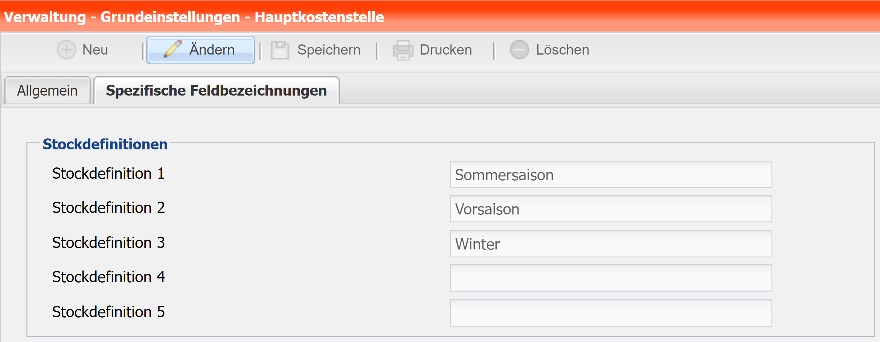This screenshot has width=880, height=342.
Task: Click the Stockdefinitionen group heading
Action: tap(105, 144)
